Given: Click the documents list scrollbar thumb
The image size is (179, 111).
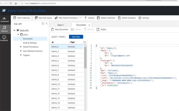Looking at the screenshot, I should (x=85, y=57).
